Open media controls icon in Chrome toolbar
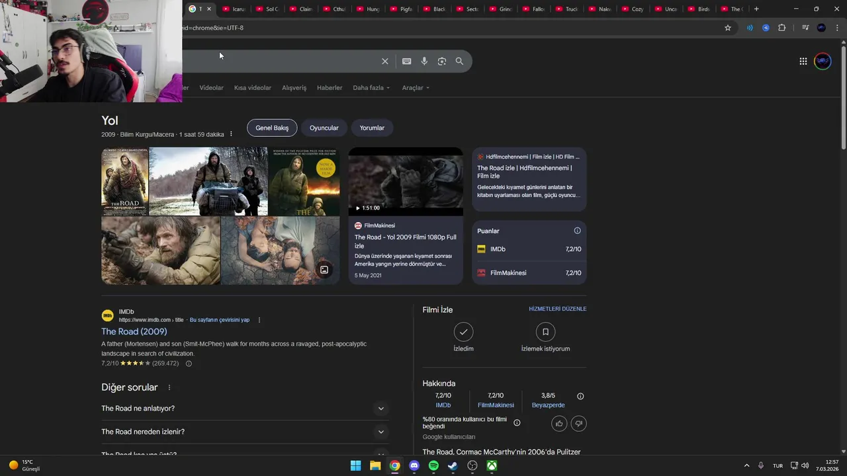Image resolution: width=847 pixels, height=476 pixels. 805,28
